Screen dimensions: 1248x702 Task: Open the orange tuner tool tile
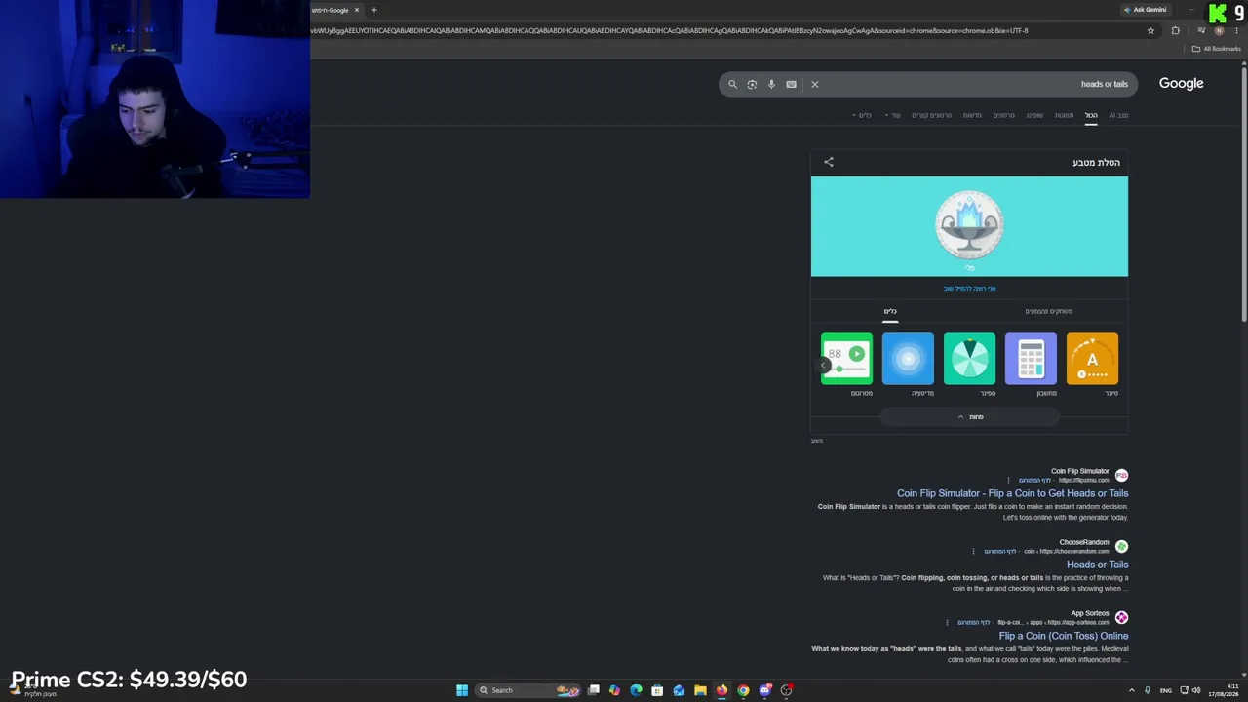(x=1092, y=359)
